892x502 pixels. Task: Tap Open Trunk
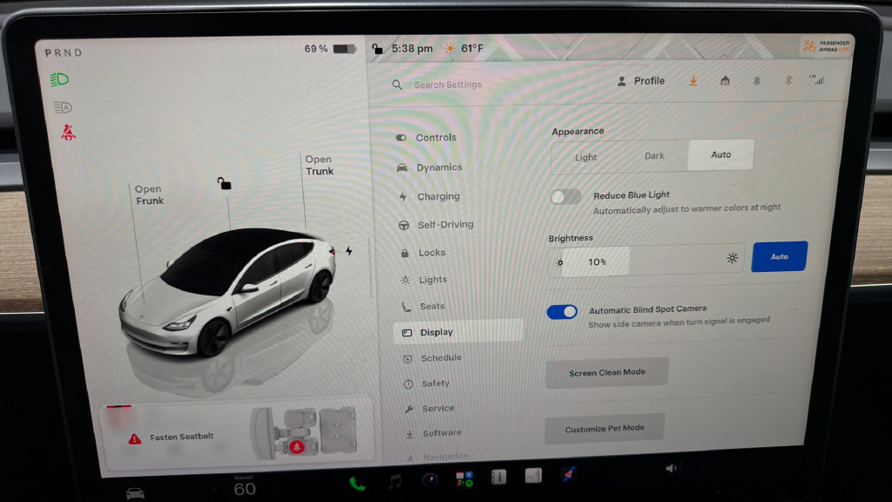[319, 165]
